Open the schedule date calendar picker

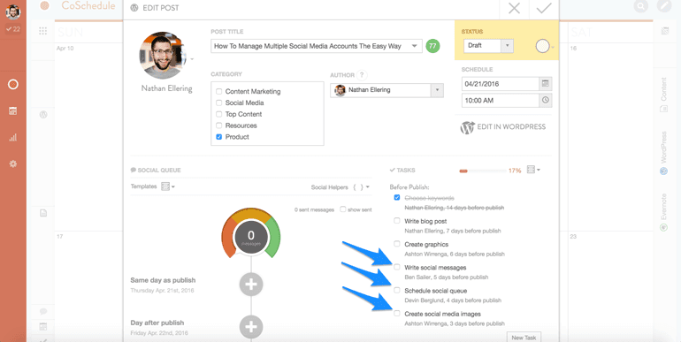pos(546,83)
